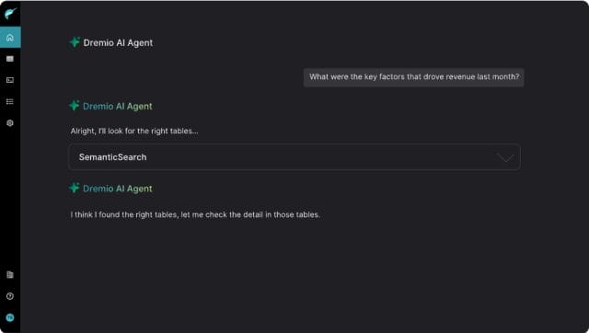Open the Help question mark icon
589x333 pixels.
coord(10,296)
